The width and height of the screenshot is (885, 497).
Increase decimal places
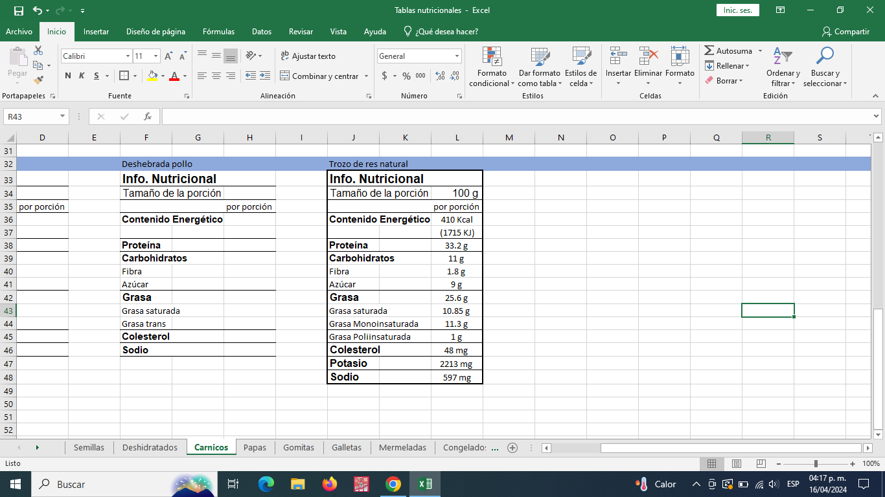point(441,76)
